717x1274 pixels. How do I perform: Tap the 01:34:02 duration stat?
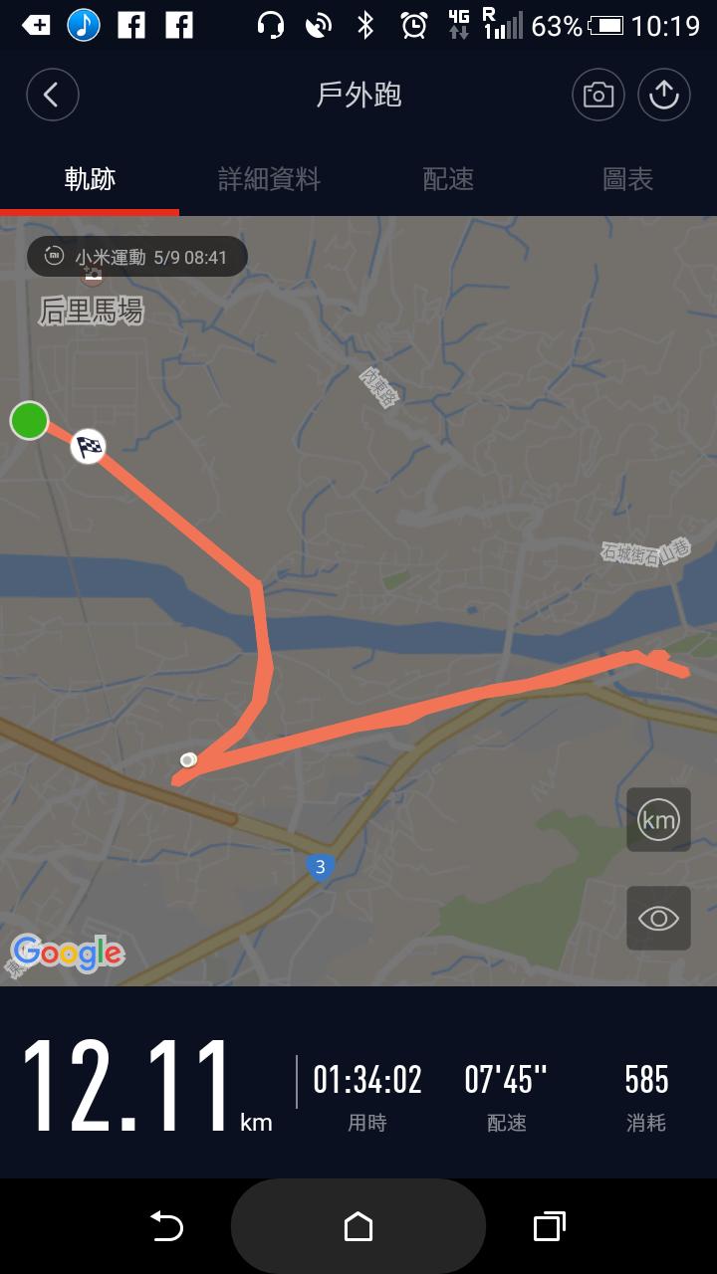tap(367, 1096)
